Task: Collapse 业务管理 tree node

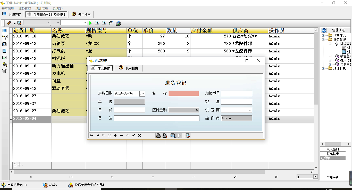Action: pyautogui.click(x=323, y=39)
